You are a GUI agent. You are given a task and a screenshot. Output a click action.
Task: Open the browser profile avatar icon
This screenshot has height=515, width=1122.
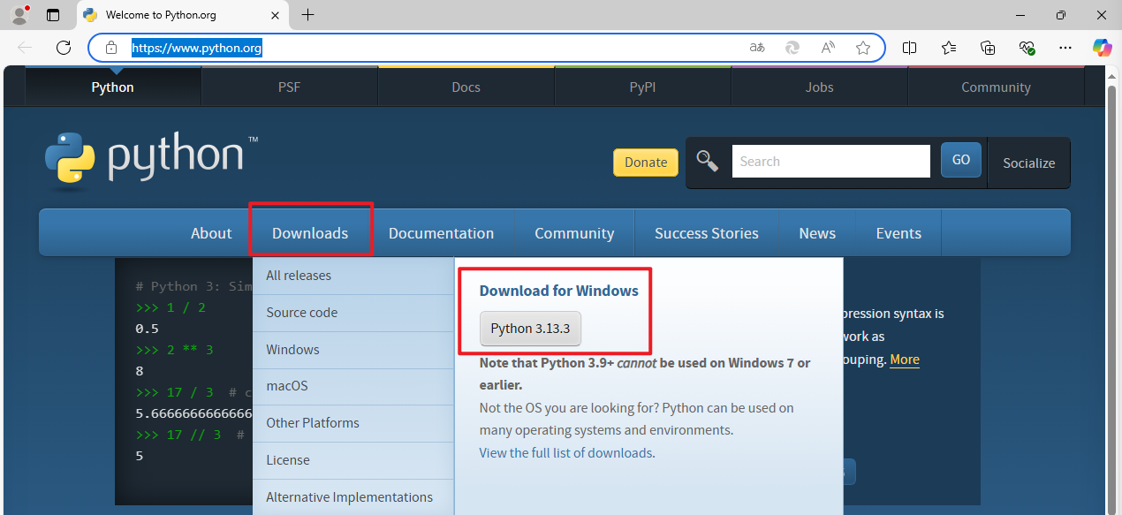click(x=19, y=15)
